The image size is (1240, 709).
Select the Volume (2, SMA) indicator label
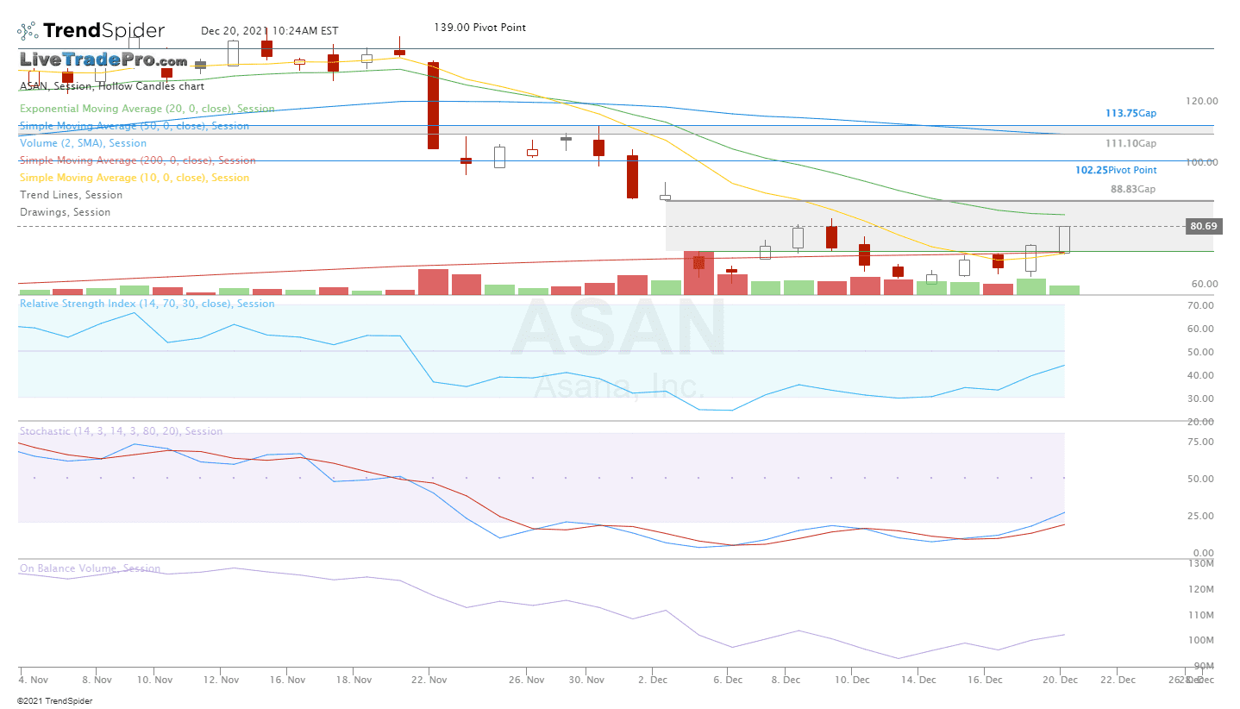coord(83,143)
